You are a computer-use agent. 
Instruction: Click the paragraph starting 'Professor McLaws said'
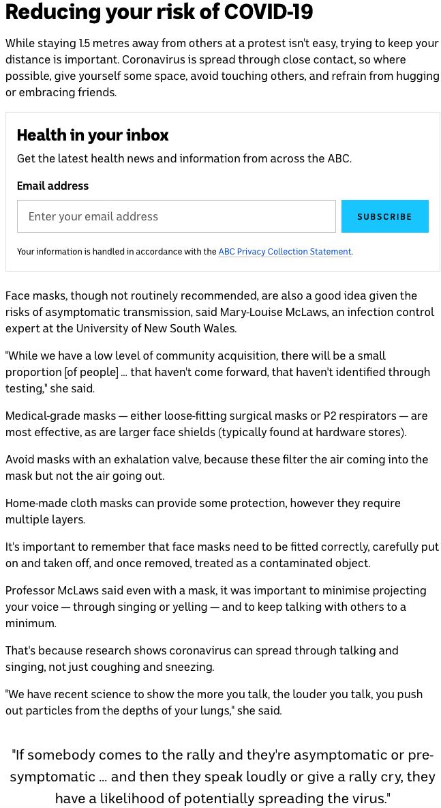(215, 607)
